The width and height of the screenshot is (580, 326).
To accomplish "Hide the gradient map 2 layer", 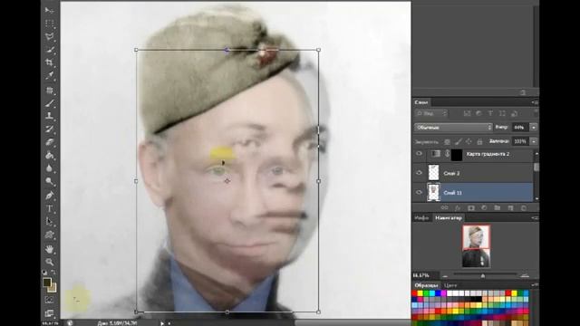I will point(419,154).
